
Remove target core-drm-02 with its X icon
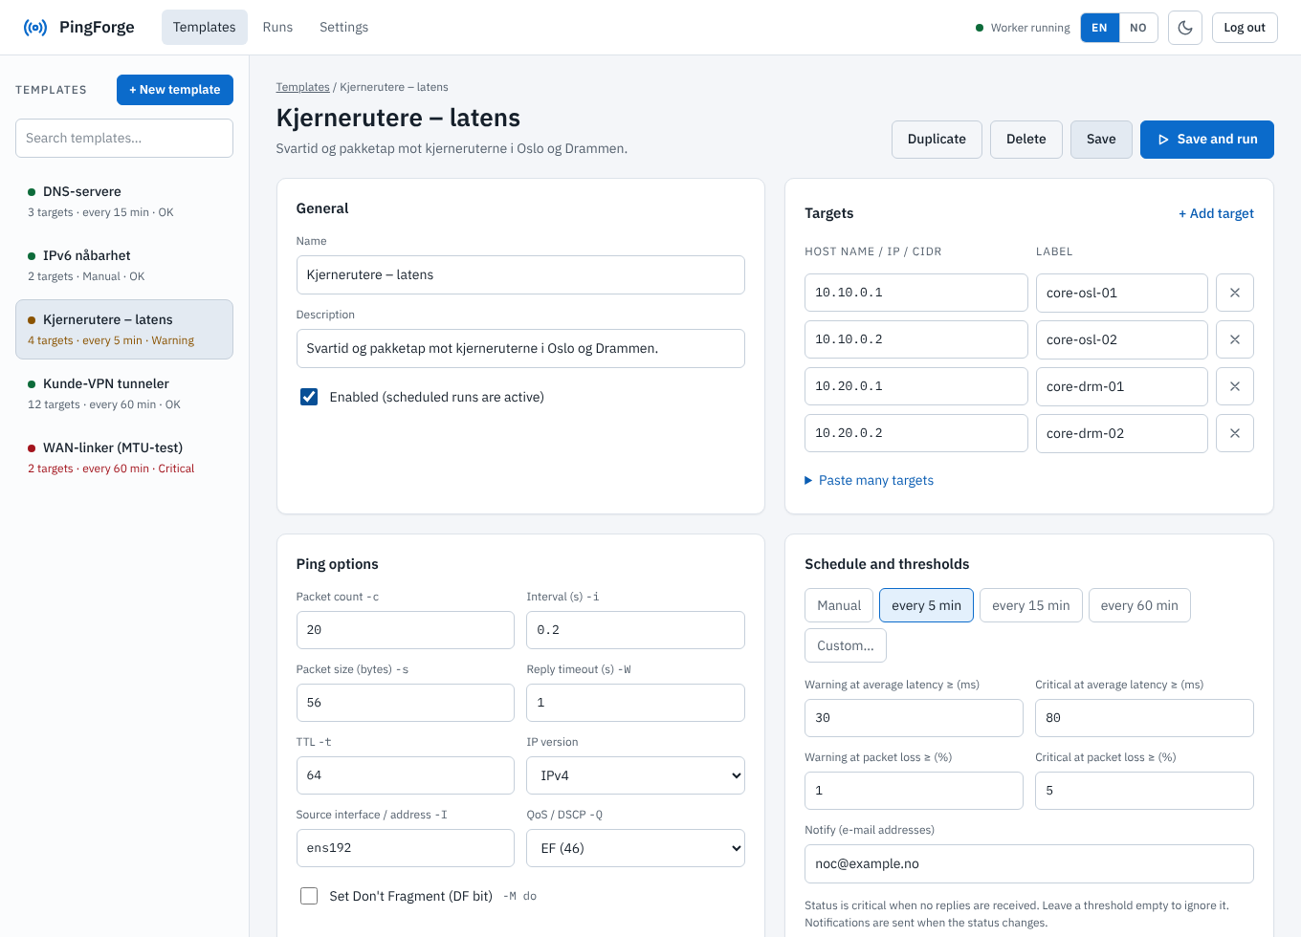(x=1235, y=433)
